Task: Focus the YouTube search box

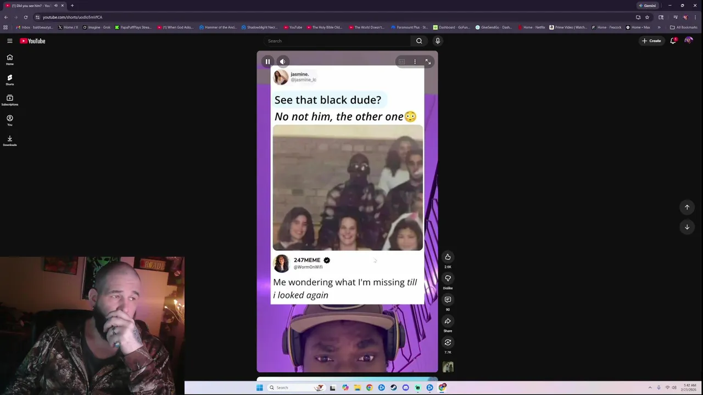Action: [x=336, y=41]
